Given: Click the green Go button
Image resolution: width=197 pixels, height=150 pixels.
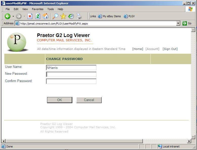Looking at the screenshot, I should [187, 23].
